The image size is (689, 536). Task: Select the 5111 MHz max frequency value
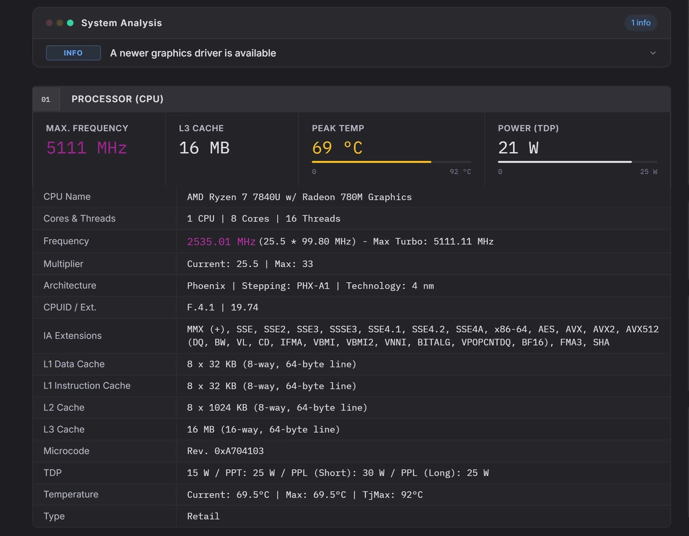(x=87, y=148)
